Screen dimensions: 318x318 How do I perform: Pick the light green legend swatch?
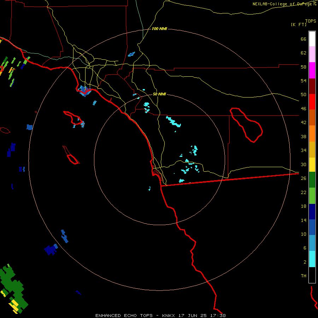click(312, 196)
